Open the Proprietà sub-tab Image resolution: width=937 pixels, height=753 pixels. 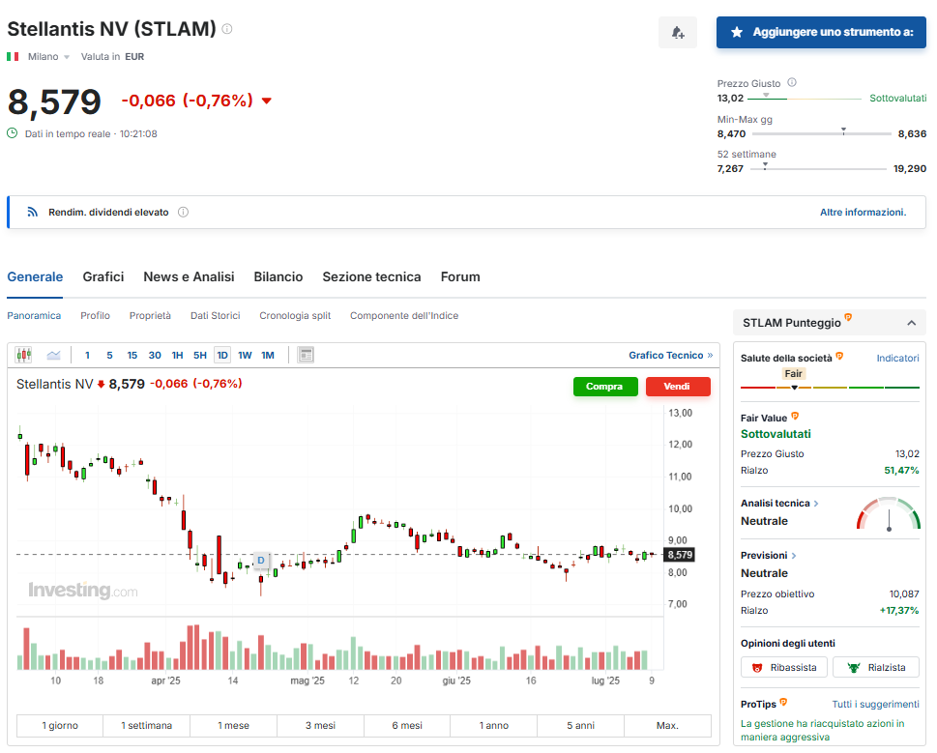pyautogui.click(x=150, y=315)
